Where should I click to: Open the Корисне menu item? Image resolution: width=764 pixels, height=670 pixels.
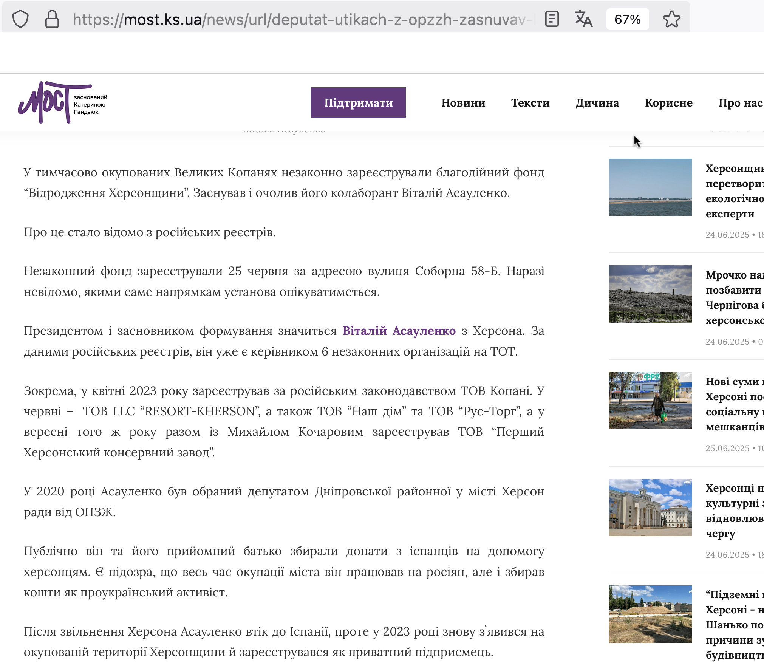tap(668, 103)
